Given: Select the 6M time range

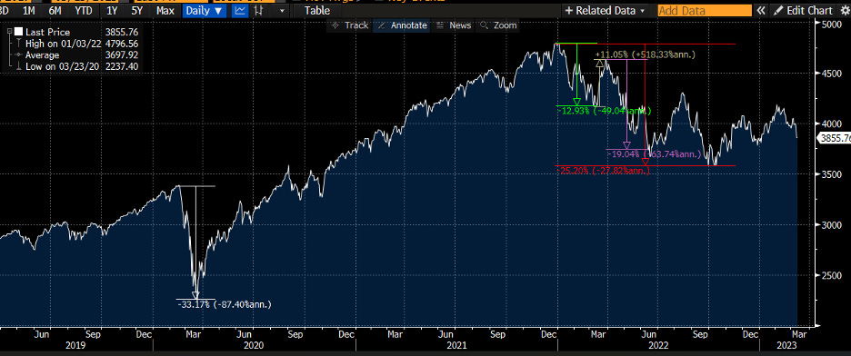Looking at the screenshot, I should pyautogui.click(x=55, y=10).
